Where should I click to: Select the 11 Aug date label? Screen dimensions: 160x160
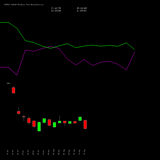(x=79, y=152)
